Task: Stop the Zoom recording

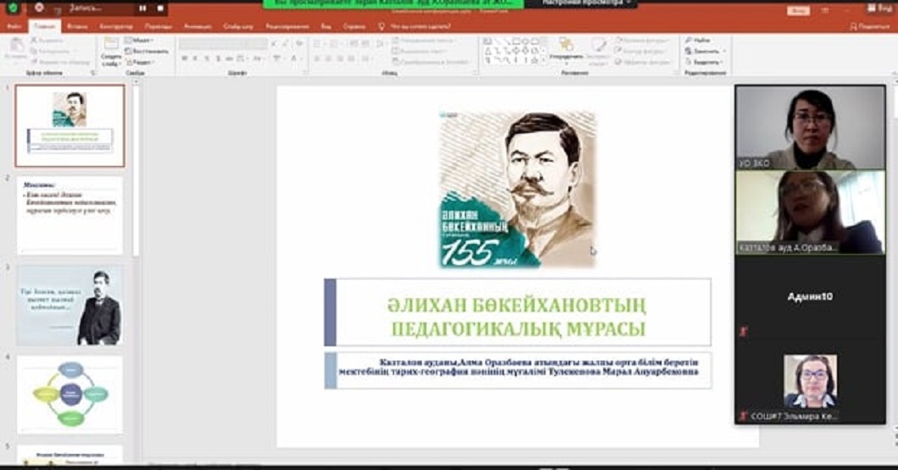Action: click(x=160, y=8)
